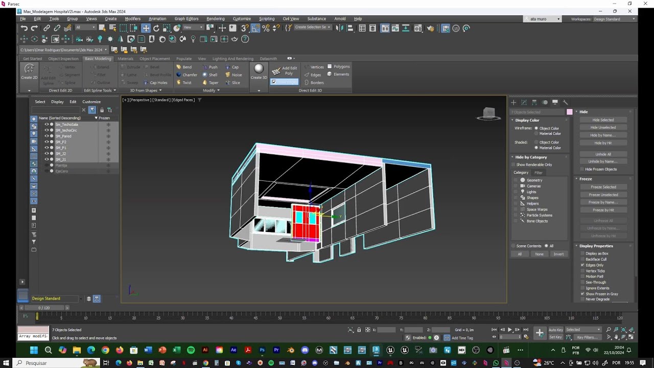Click the Set Key plus icon
Screen dimensions: 654x368
click(x=540, y=333)
